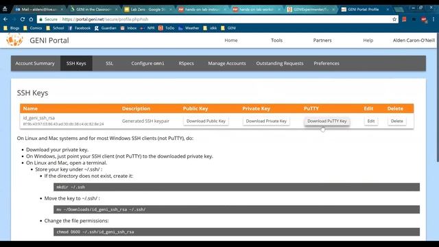Switch to the GENI in the Classroom tab
Viewport: 439px width, 247px height.
point(94,9)
